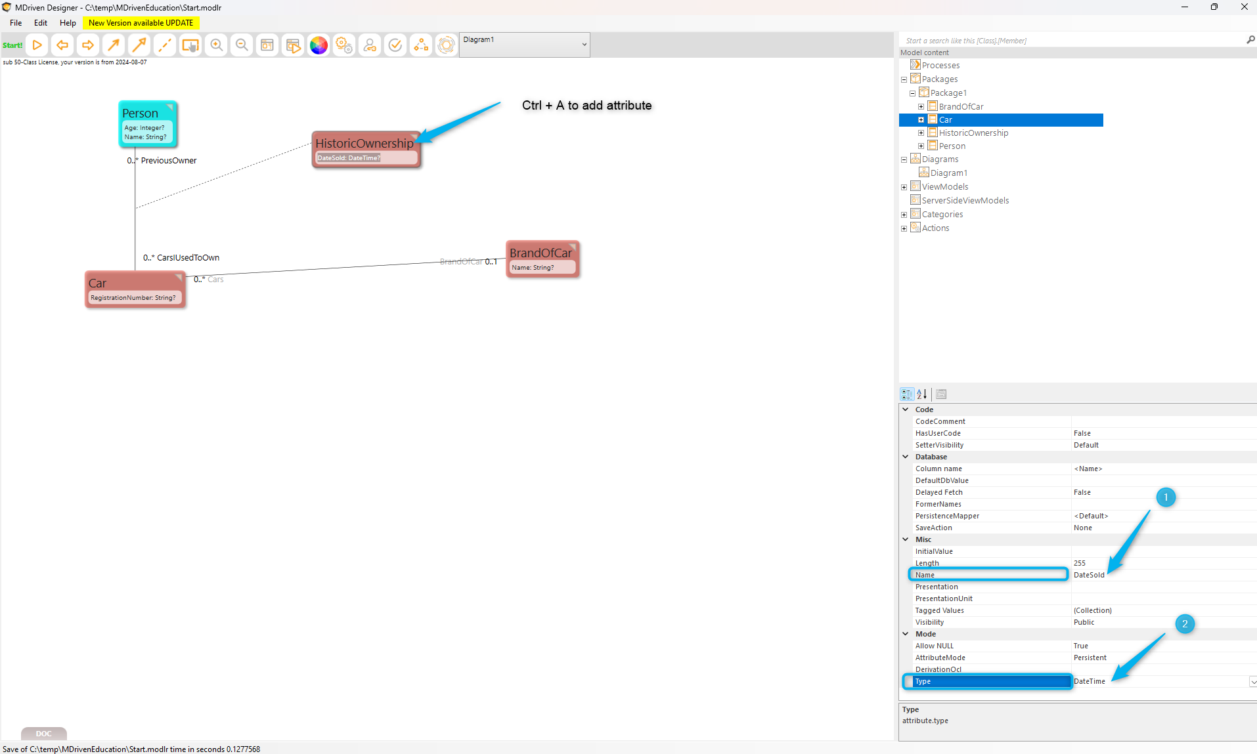Click the zoom out magnifier icon

click(242, 45)
